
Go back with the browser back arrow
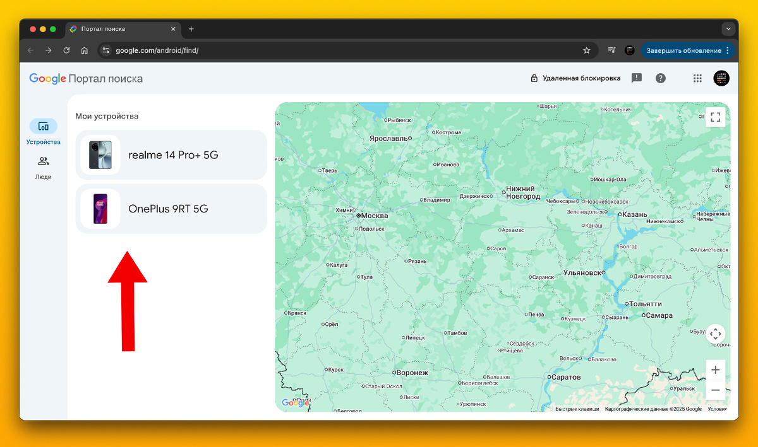tap(30, 50)
